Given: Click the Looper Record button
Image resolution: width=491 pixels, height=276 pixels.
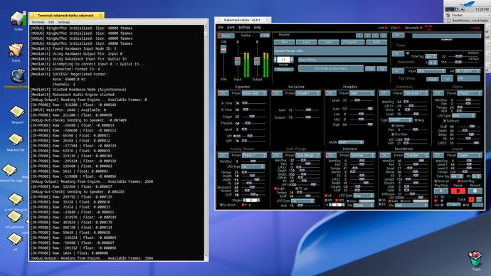Looking at the screenshot, I should (475, 191).
